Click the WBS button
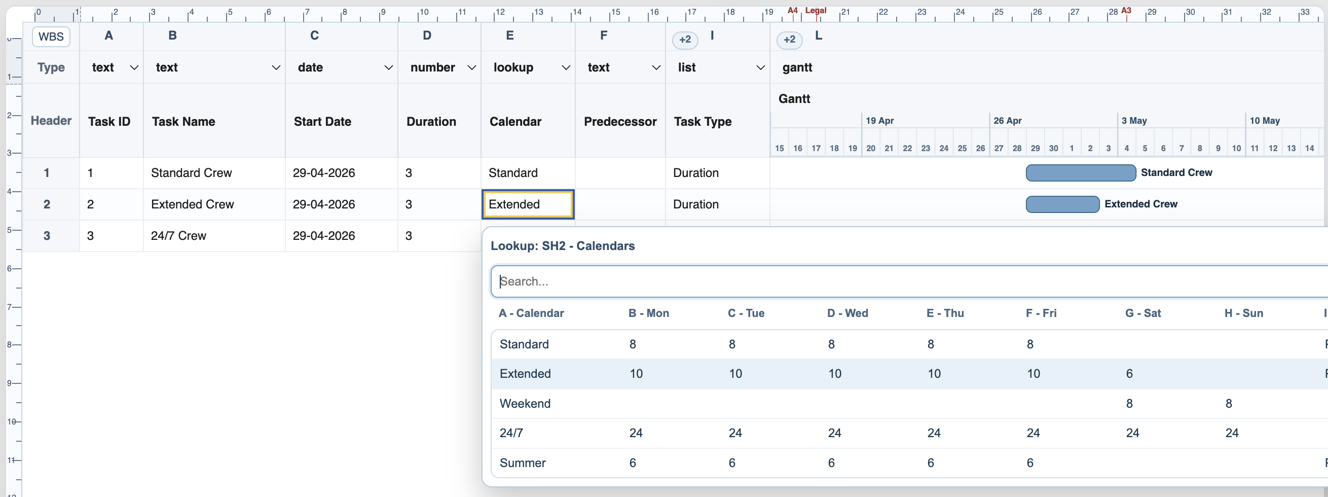The height and width of the screenshot is (497, 1328). tap(51, 37)
